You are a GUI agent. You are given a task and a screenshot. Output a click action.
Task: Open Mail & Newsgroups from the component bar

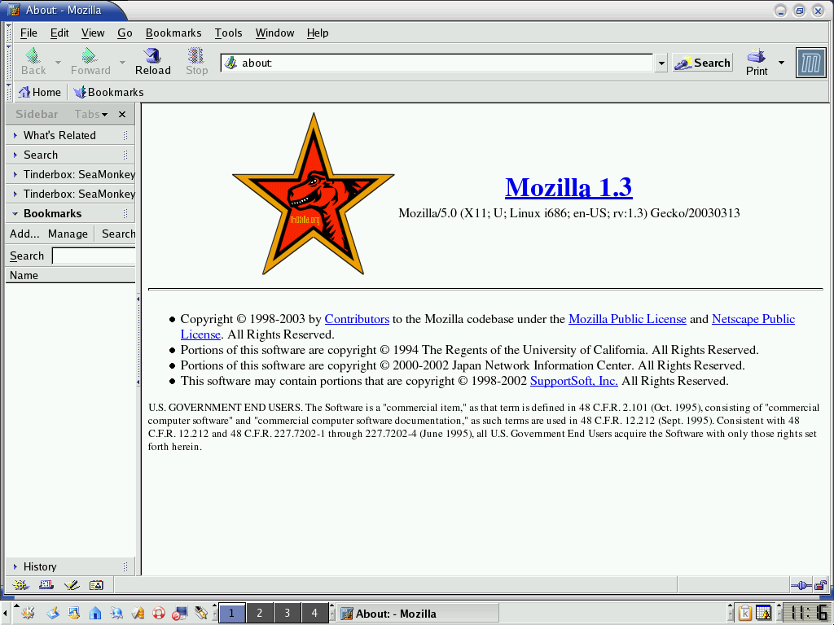click(46, 585)
